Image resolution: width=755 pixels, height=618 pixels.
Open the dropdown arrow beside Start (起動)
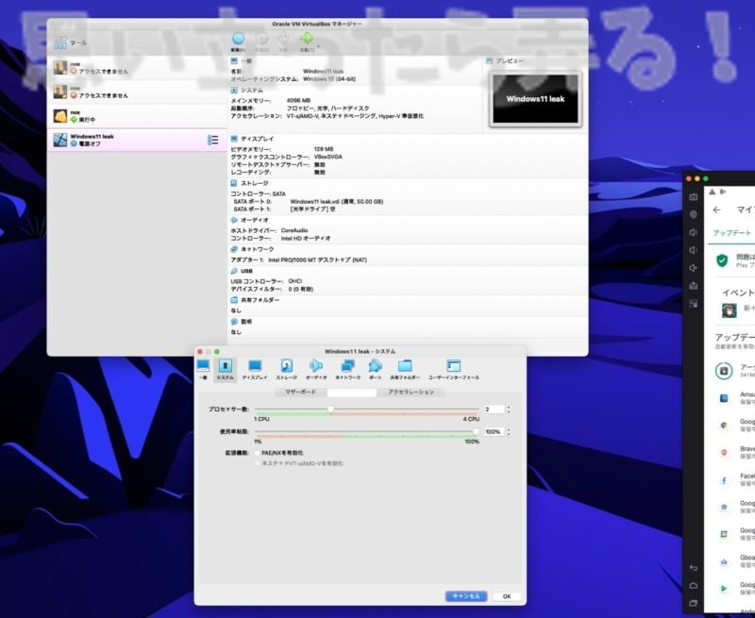coord(318,46)
